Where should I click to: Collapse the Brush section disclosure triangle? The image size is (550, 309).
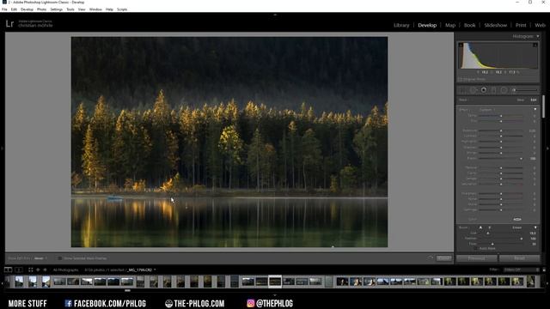tap(535, 227)
